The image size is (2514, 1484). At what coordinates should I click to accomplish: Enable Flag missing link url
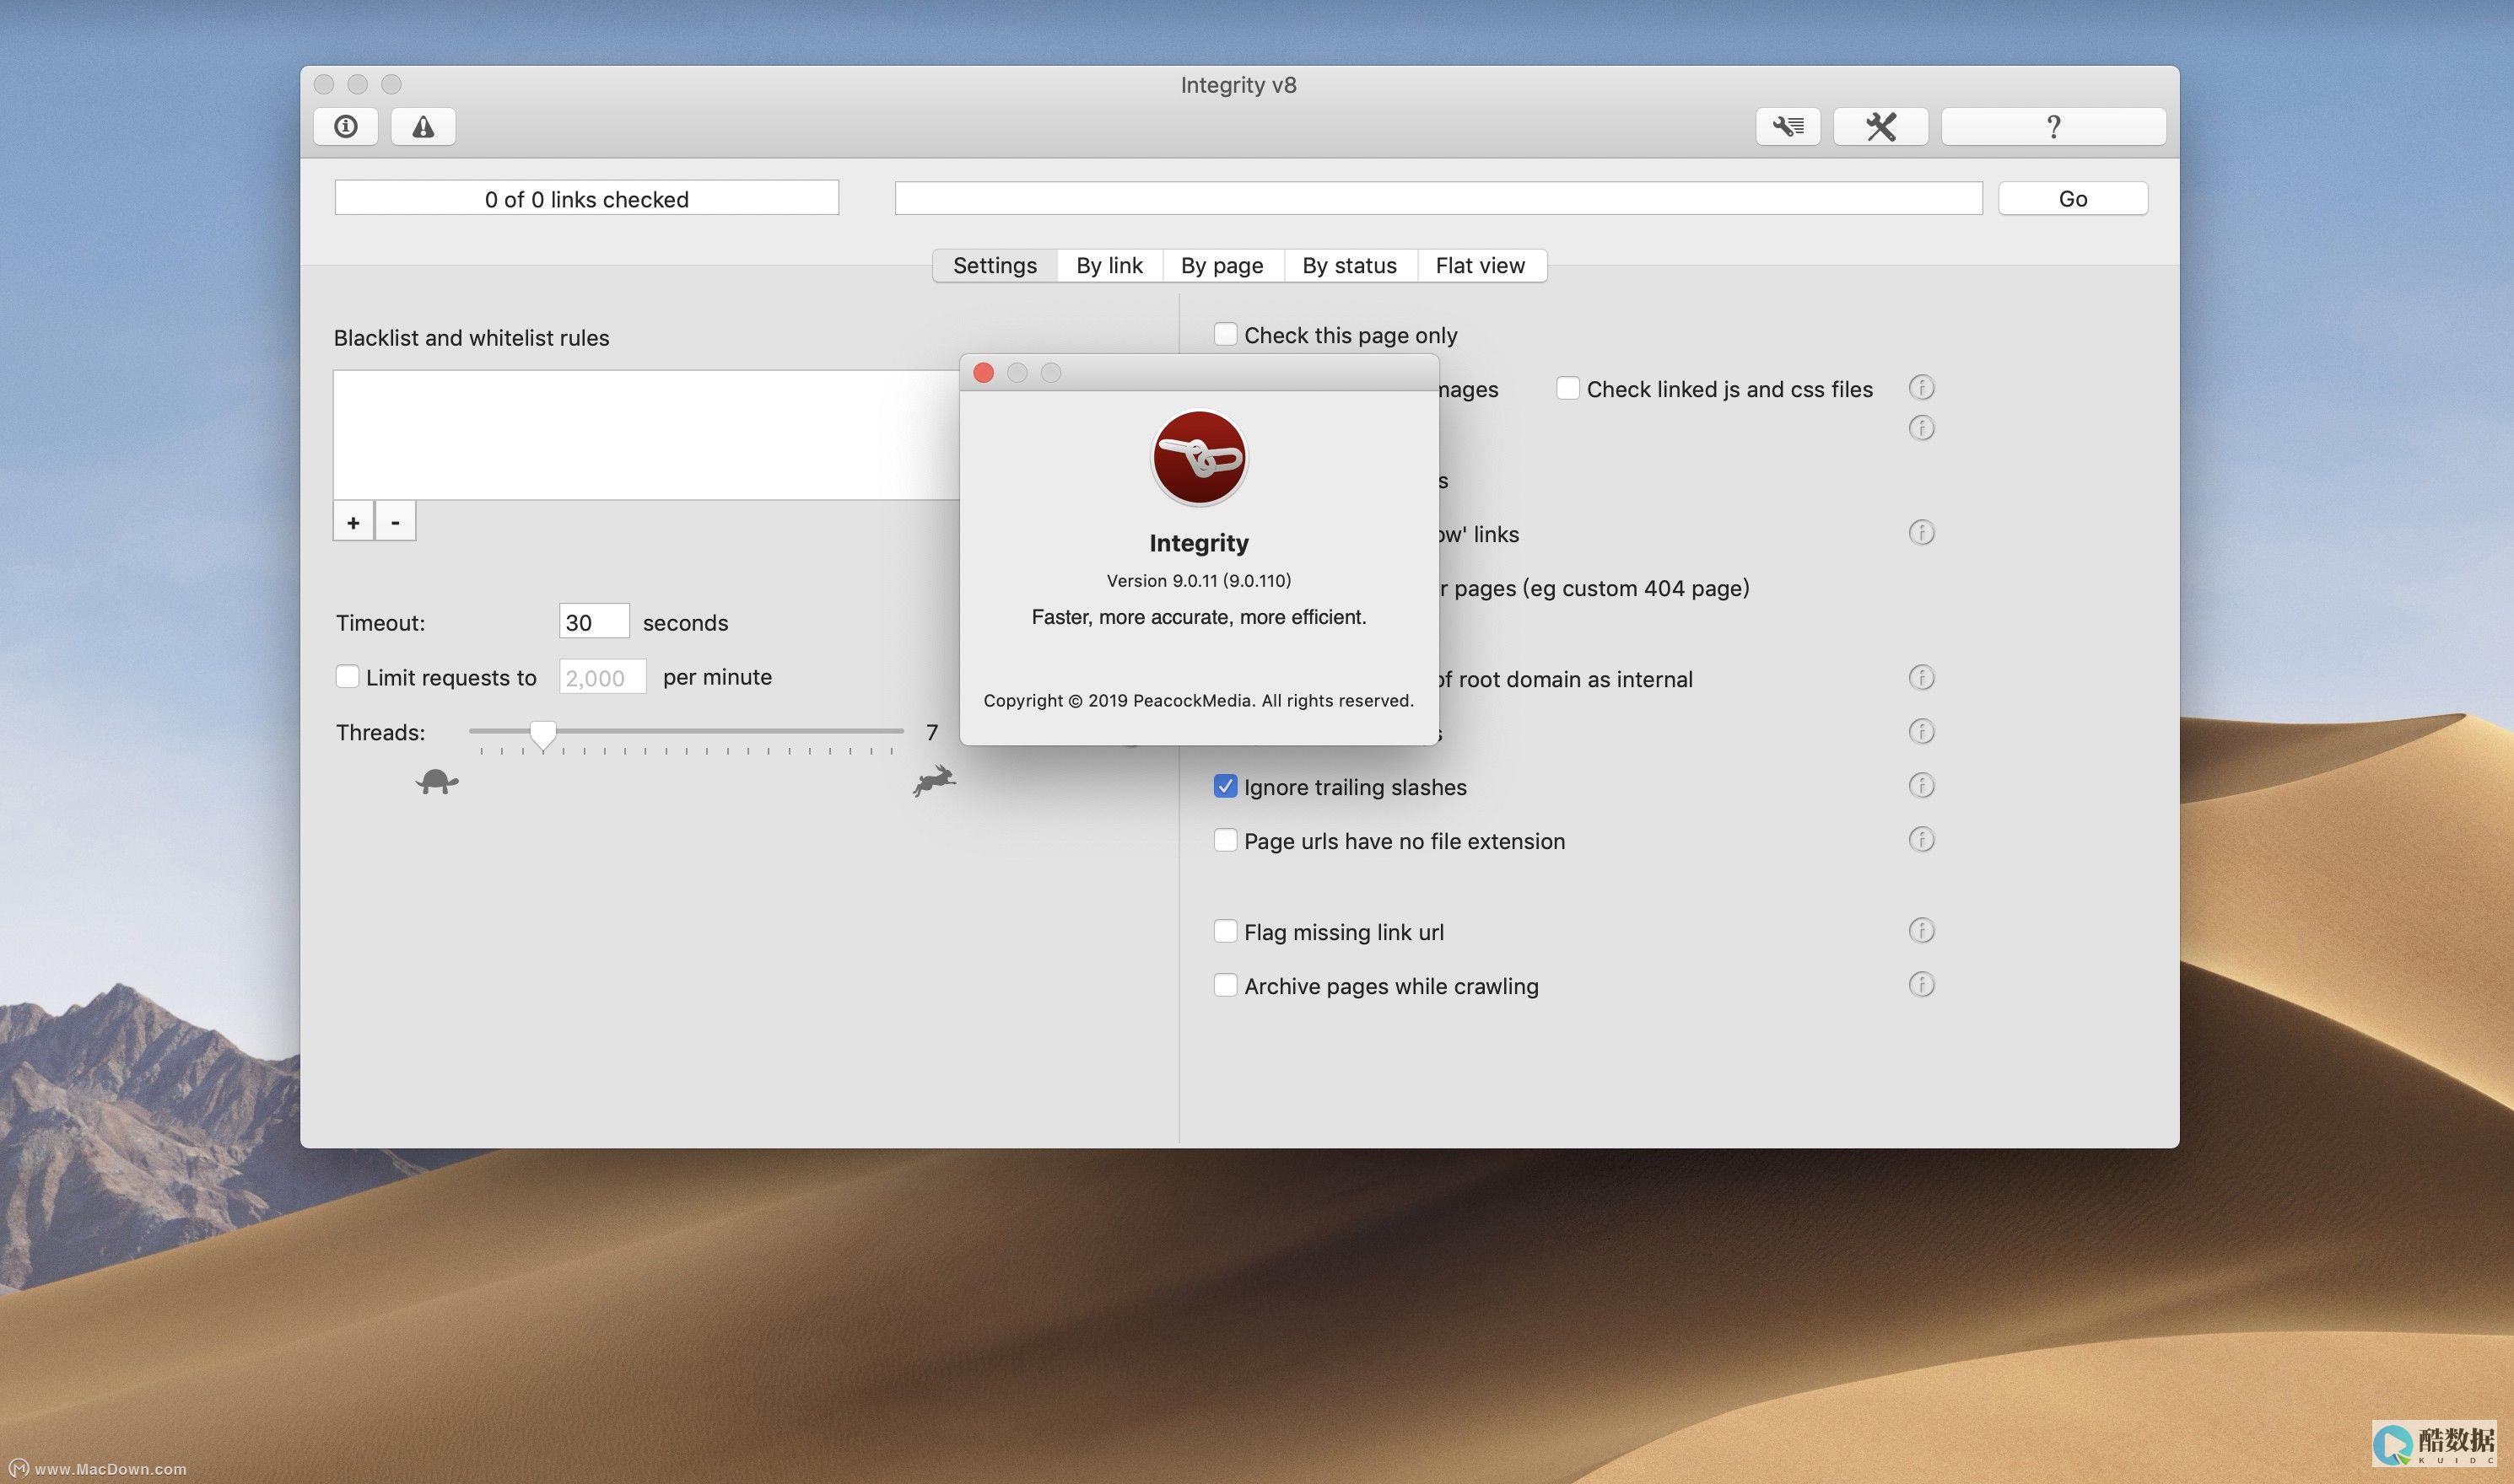pyautogui.click(x=1226, y=931)
